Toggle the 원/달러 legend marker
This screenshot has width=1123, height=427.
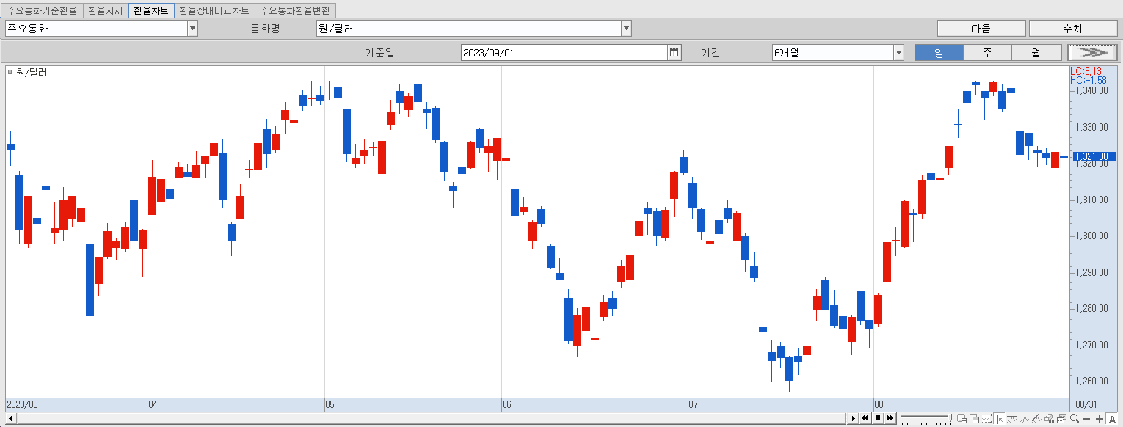(10, 72)
